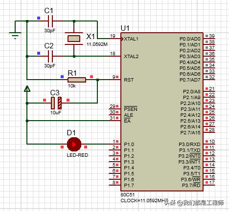229x211 pixels.
Task: Click the 30pF value under C1
Action: tap(50, 30)
